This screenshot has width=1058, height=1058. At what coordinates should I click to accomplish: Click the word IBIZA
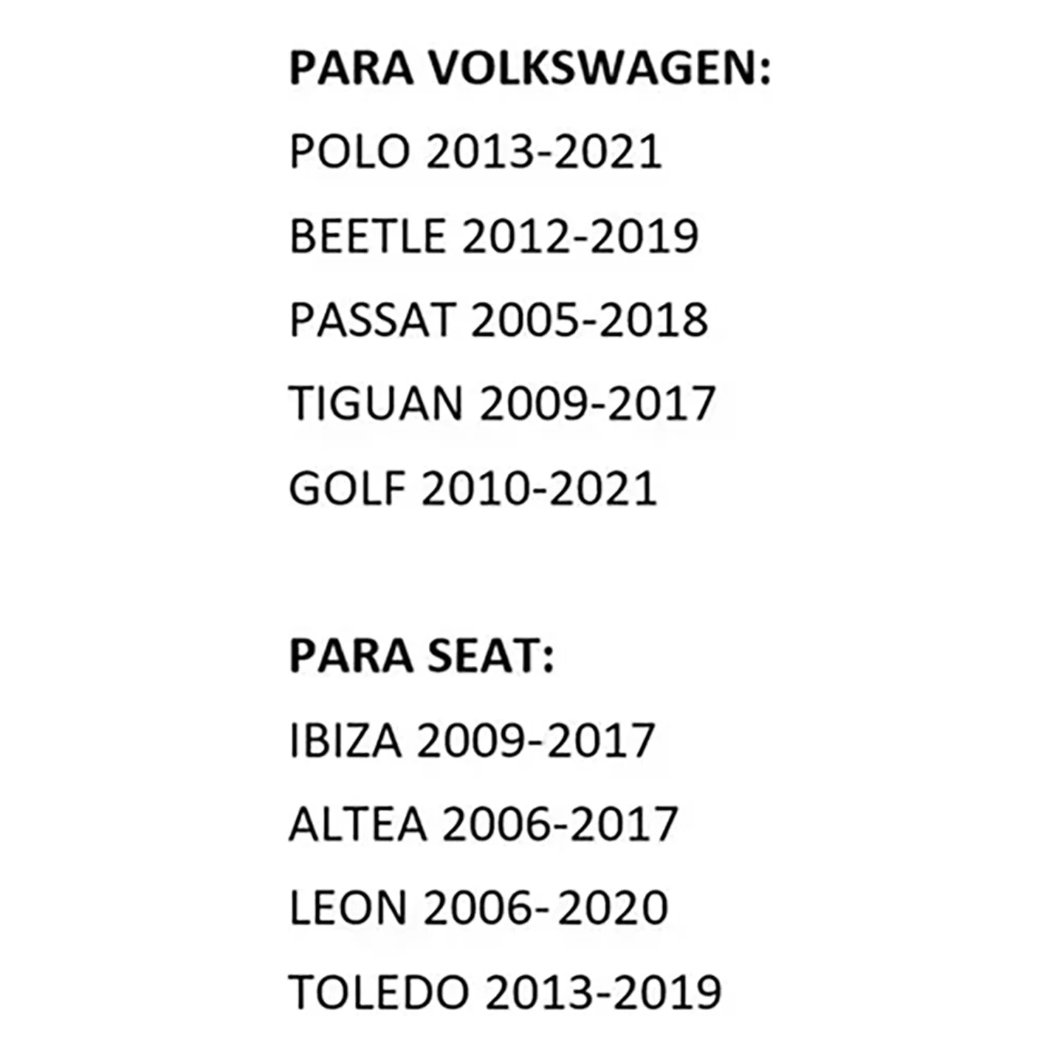346,741
